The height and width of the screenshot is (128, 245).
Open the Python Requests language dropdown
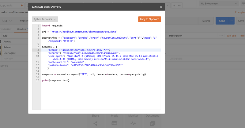click(x=45, y=19)
